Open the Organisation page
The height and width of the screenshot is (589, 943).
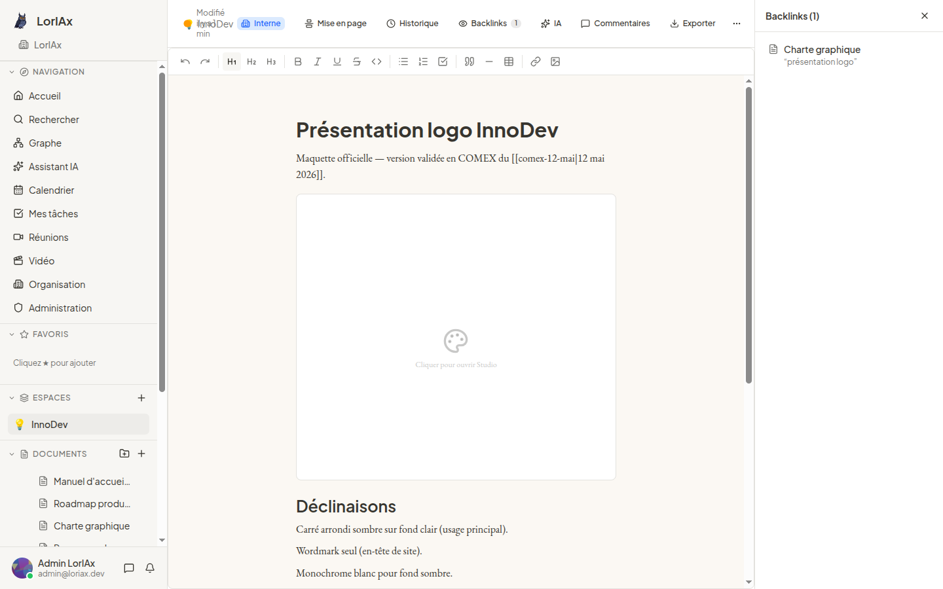(x=79, y=285)
